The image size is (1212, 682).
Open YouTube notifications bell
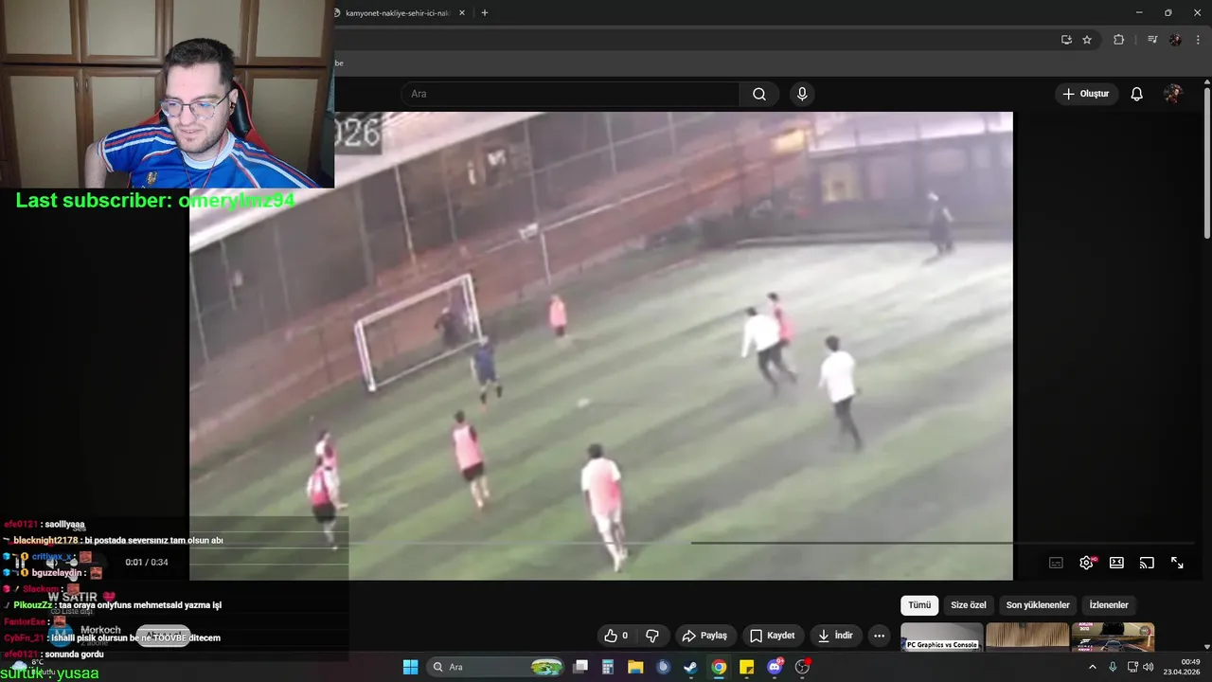coord(1136,94)
